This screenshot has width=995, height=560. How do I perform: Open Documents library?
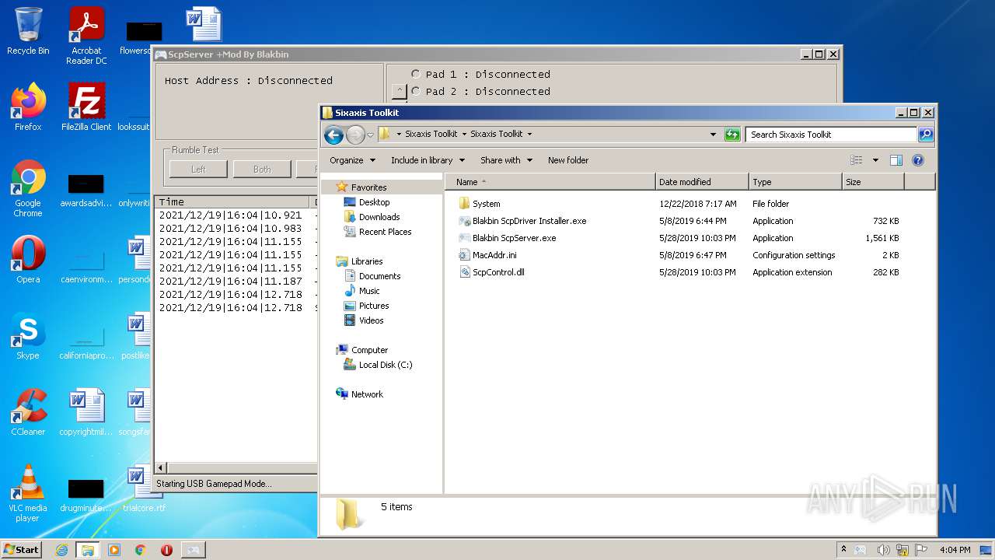[379, 276]
